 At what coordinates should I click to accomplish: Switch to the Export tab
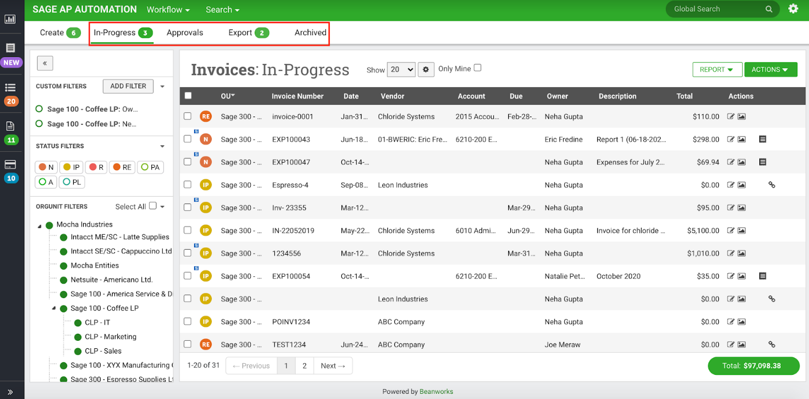pyautogui.click(x=248, y=33)
